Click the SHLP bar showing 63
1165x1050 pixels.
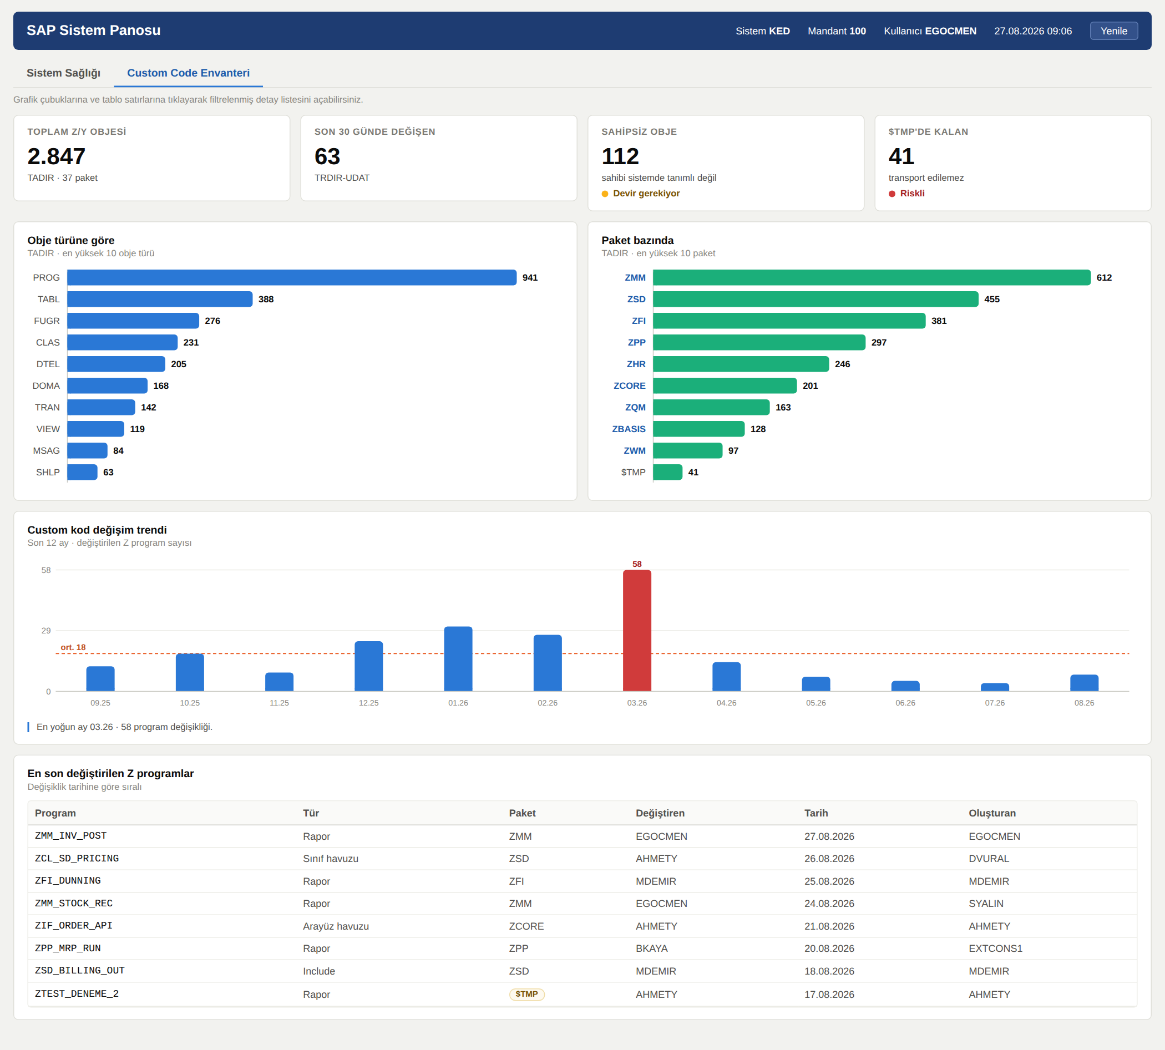[83, 473]
